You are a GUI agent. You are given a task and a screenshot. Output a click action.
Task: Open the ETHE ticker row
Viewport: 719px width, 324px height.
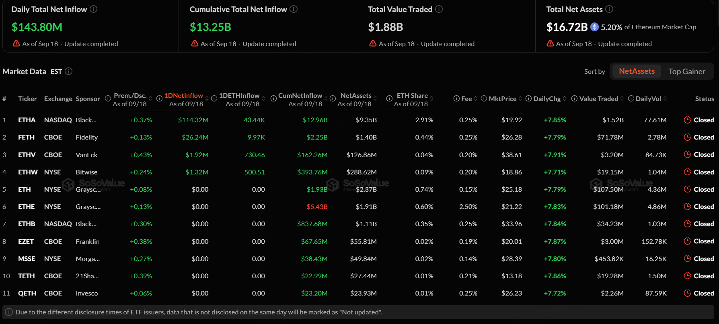point(26,207)
